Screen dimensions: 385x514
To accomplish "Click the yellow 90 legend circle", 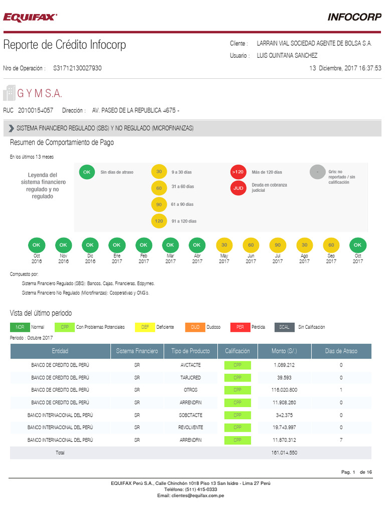I will (x=159, y=205).
